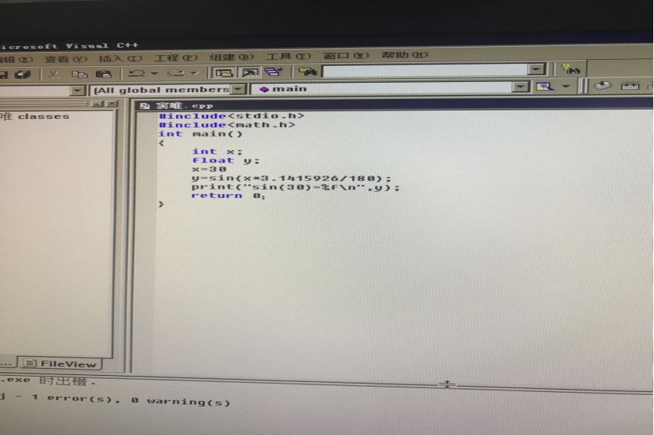Click the Copy icon in toolbar
This screenshot has width=654, height=435.
(79, 74)
